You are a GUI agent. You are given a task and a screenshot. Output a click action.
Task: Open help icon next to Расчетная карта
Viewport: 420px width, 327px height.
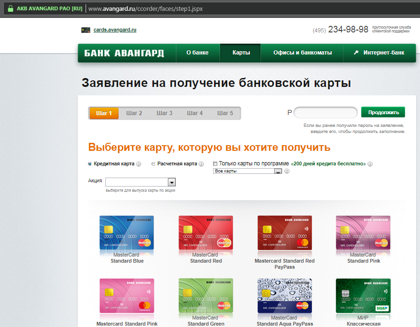pos(201,164)
